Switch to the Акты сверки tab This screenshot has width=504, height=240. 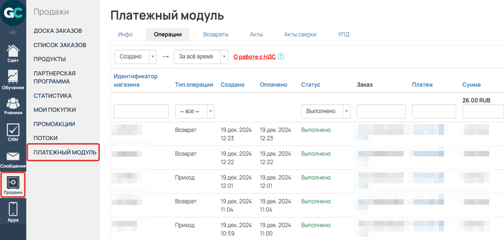click(300, 34)
